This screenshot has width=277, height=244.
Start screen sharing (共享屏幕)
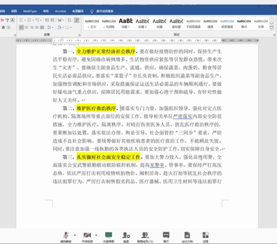108,237
